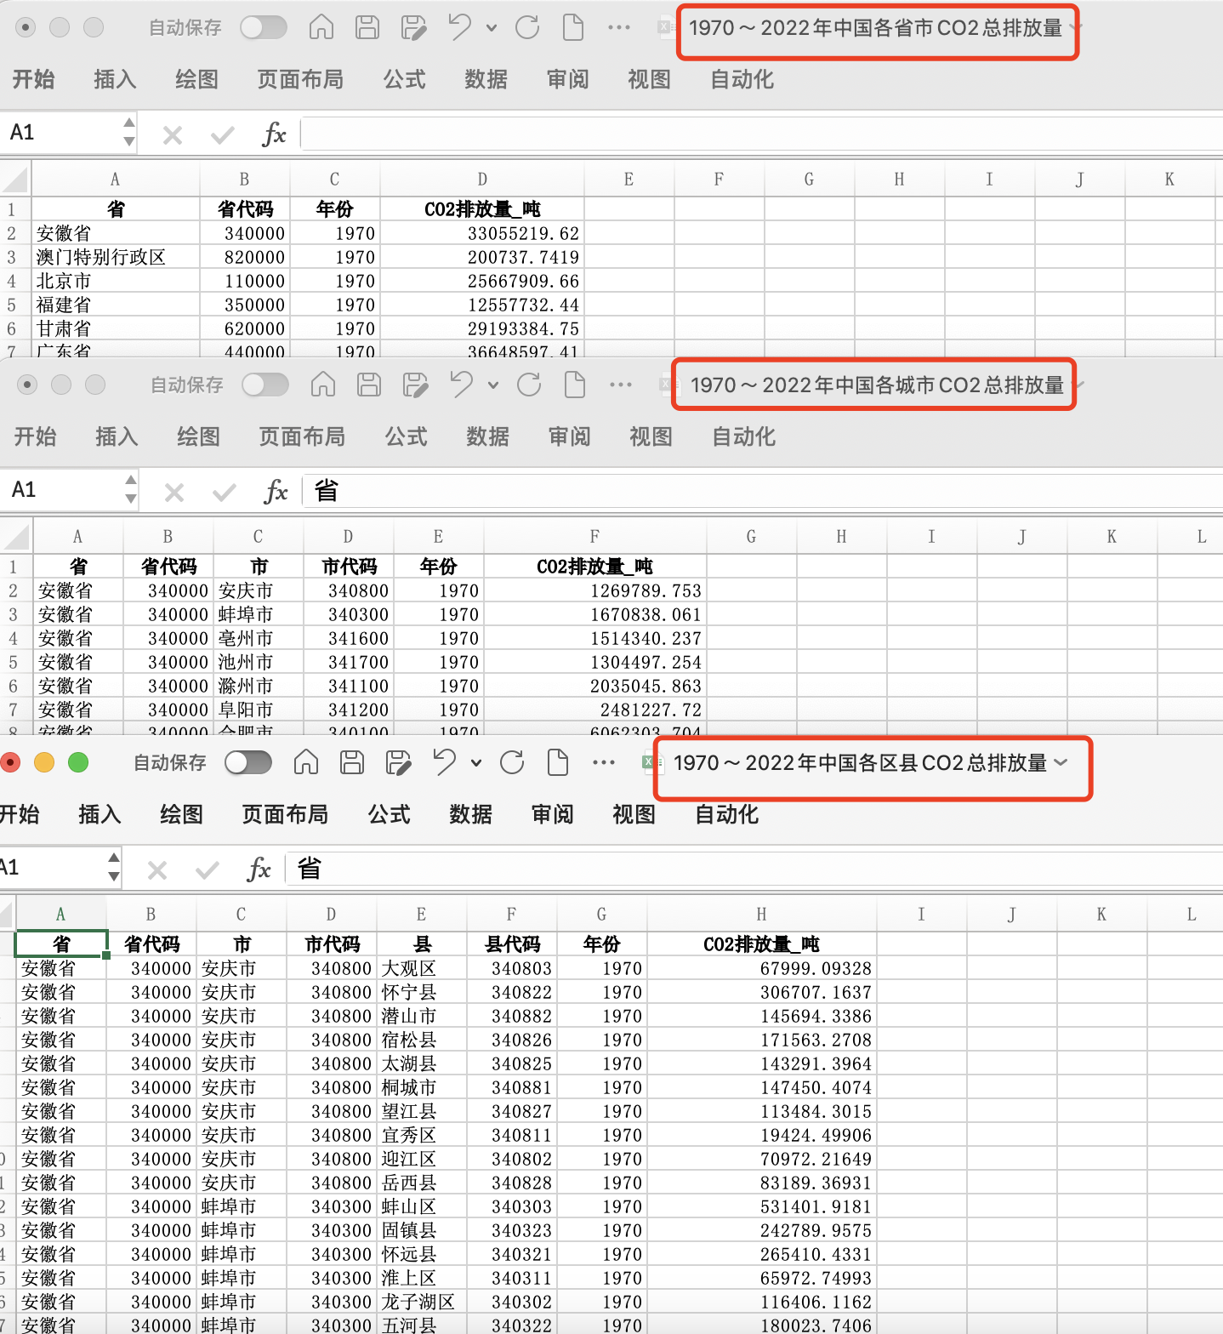Open 数据 tab in 各城市 window
The width and height of the screenshot is (1223, 1334).
coord(487,437)
